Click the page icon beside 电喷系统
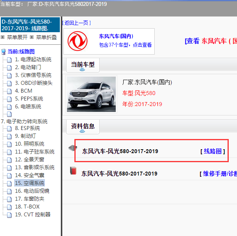This screenshot has width=237, height=236. coord(9,107)
